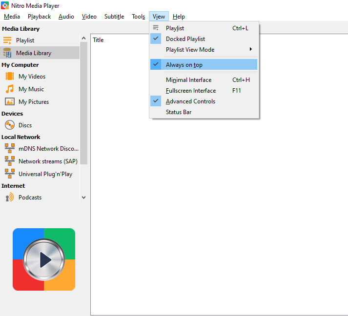Select Media Library sidebar row
Viewport: 348px width, 316px height.
click(40, 53)
